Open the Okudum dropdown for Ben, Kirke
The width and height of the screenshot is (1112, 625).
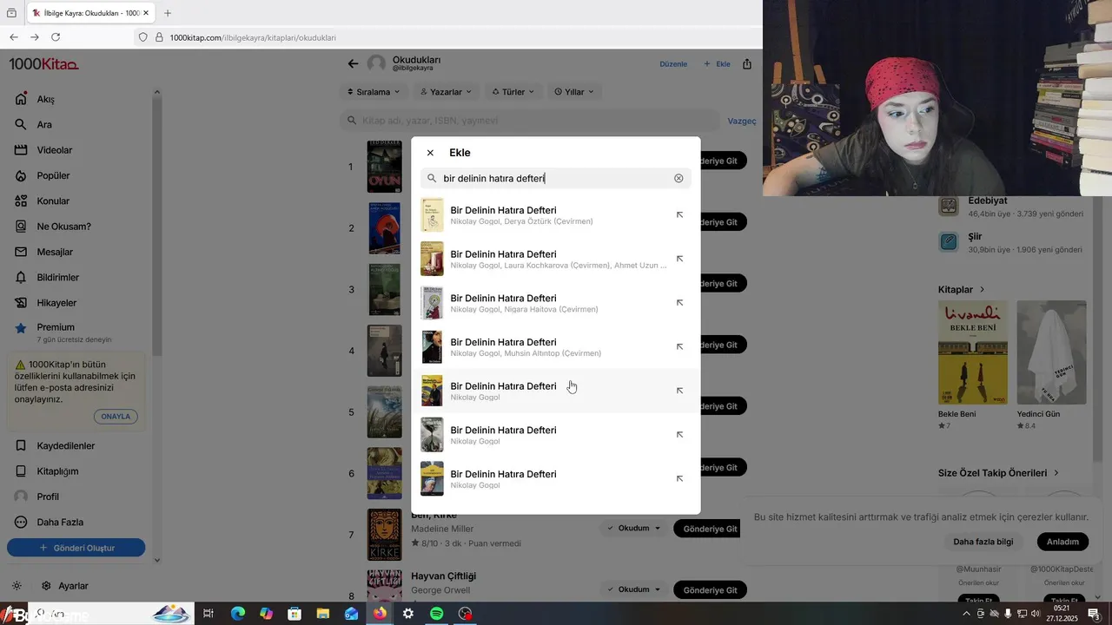click(x=633, y=528)
